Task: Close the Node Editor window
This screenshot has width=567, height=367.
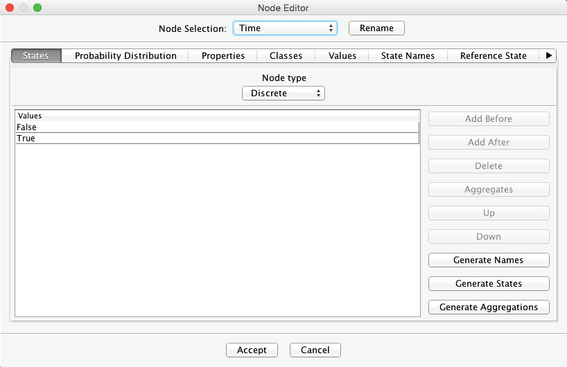Action: 10,8
